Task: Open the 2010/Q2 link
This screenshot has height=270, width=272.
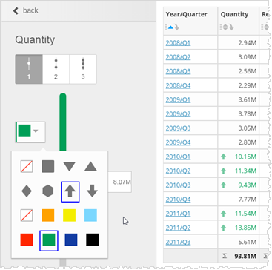Action: point(178,171)
